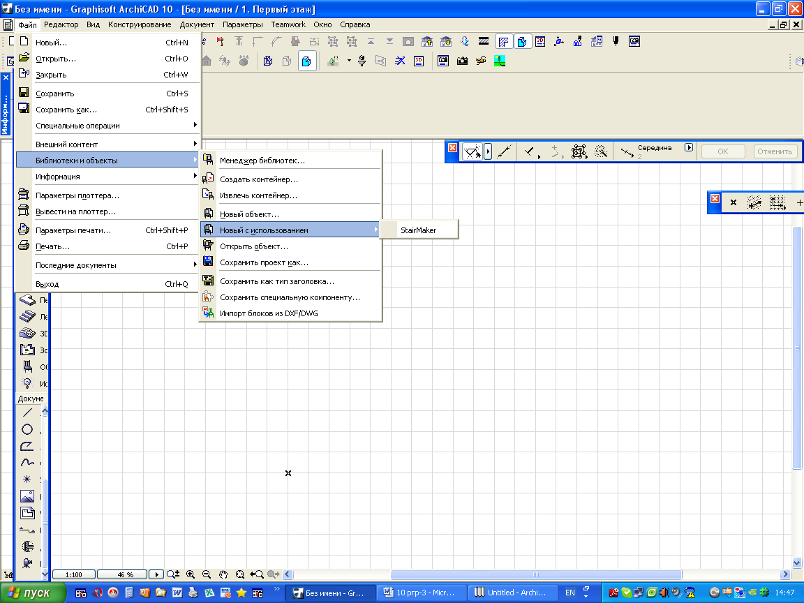The height and width of the screenshot is (603, 804).
Task: Select the Camera tool in the toolbox
Action: 27,563
